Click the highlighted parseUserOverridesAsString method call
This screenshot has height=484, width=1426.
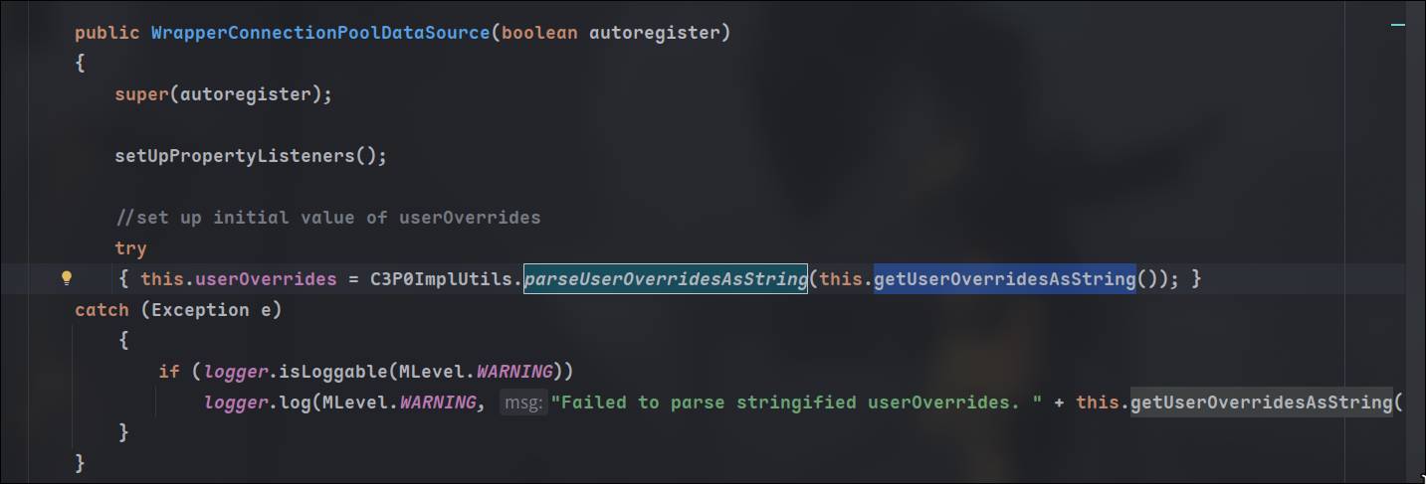click(666, 279)
